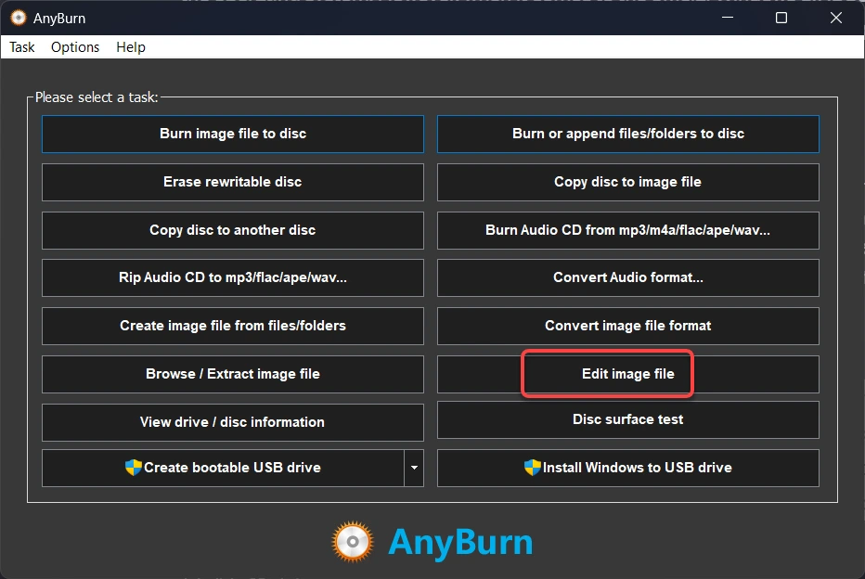Click the AnyBurn disc icon in title bar
This screenshot has width=865, height=579.
tap(19, 18)
